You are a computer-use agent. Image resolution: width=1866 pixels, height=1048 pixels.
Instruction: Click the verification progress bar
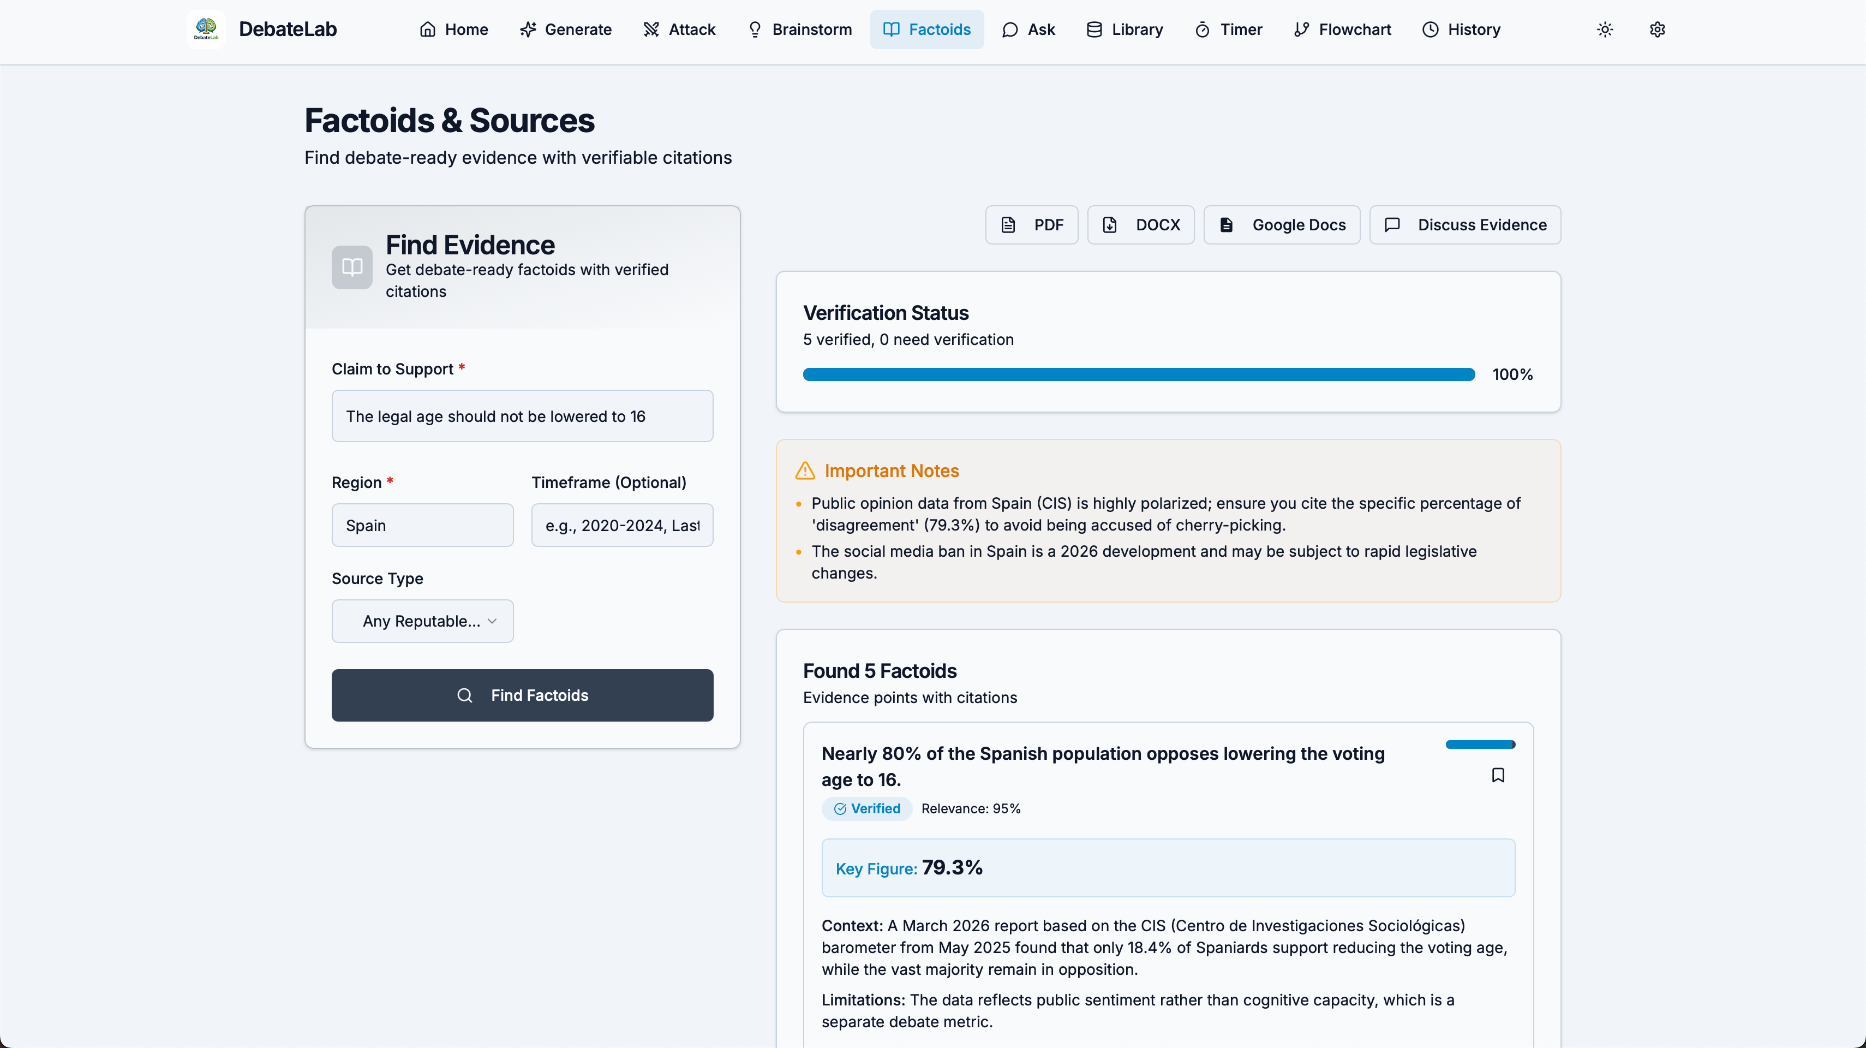point(1138,374)
